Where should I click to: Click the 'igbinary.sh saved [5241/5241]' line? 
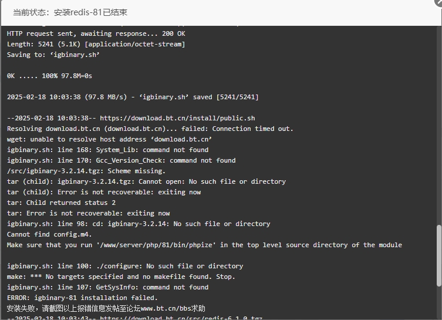[x=133, y=97]
